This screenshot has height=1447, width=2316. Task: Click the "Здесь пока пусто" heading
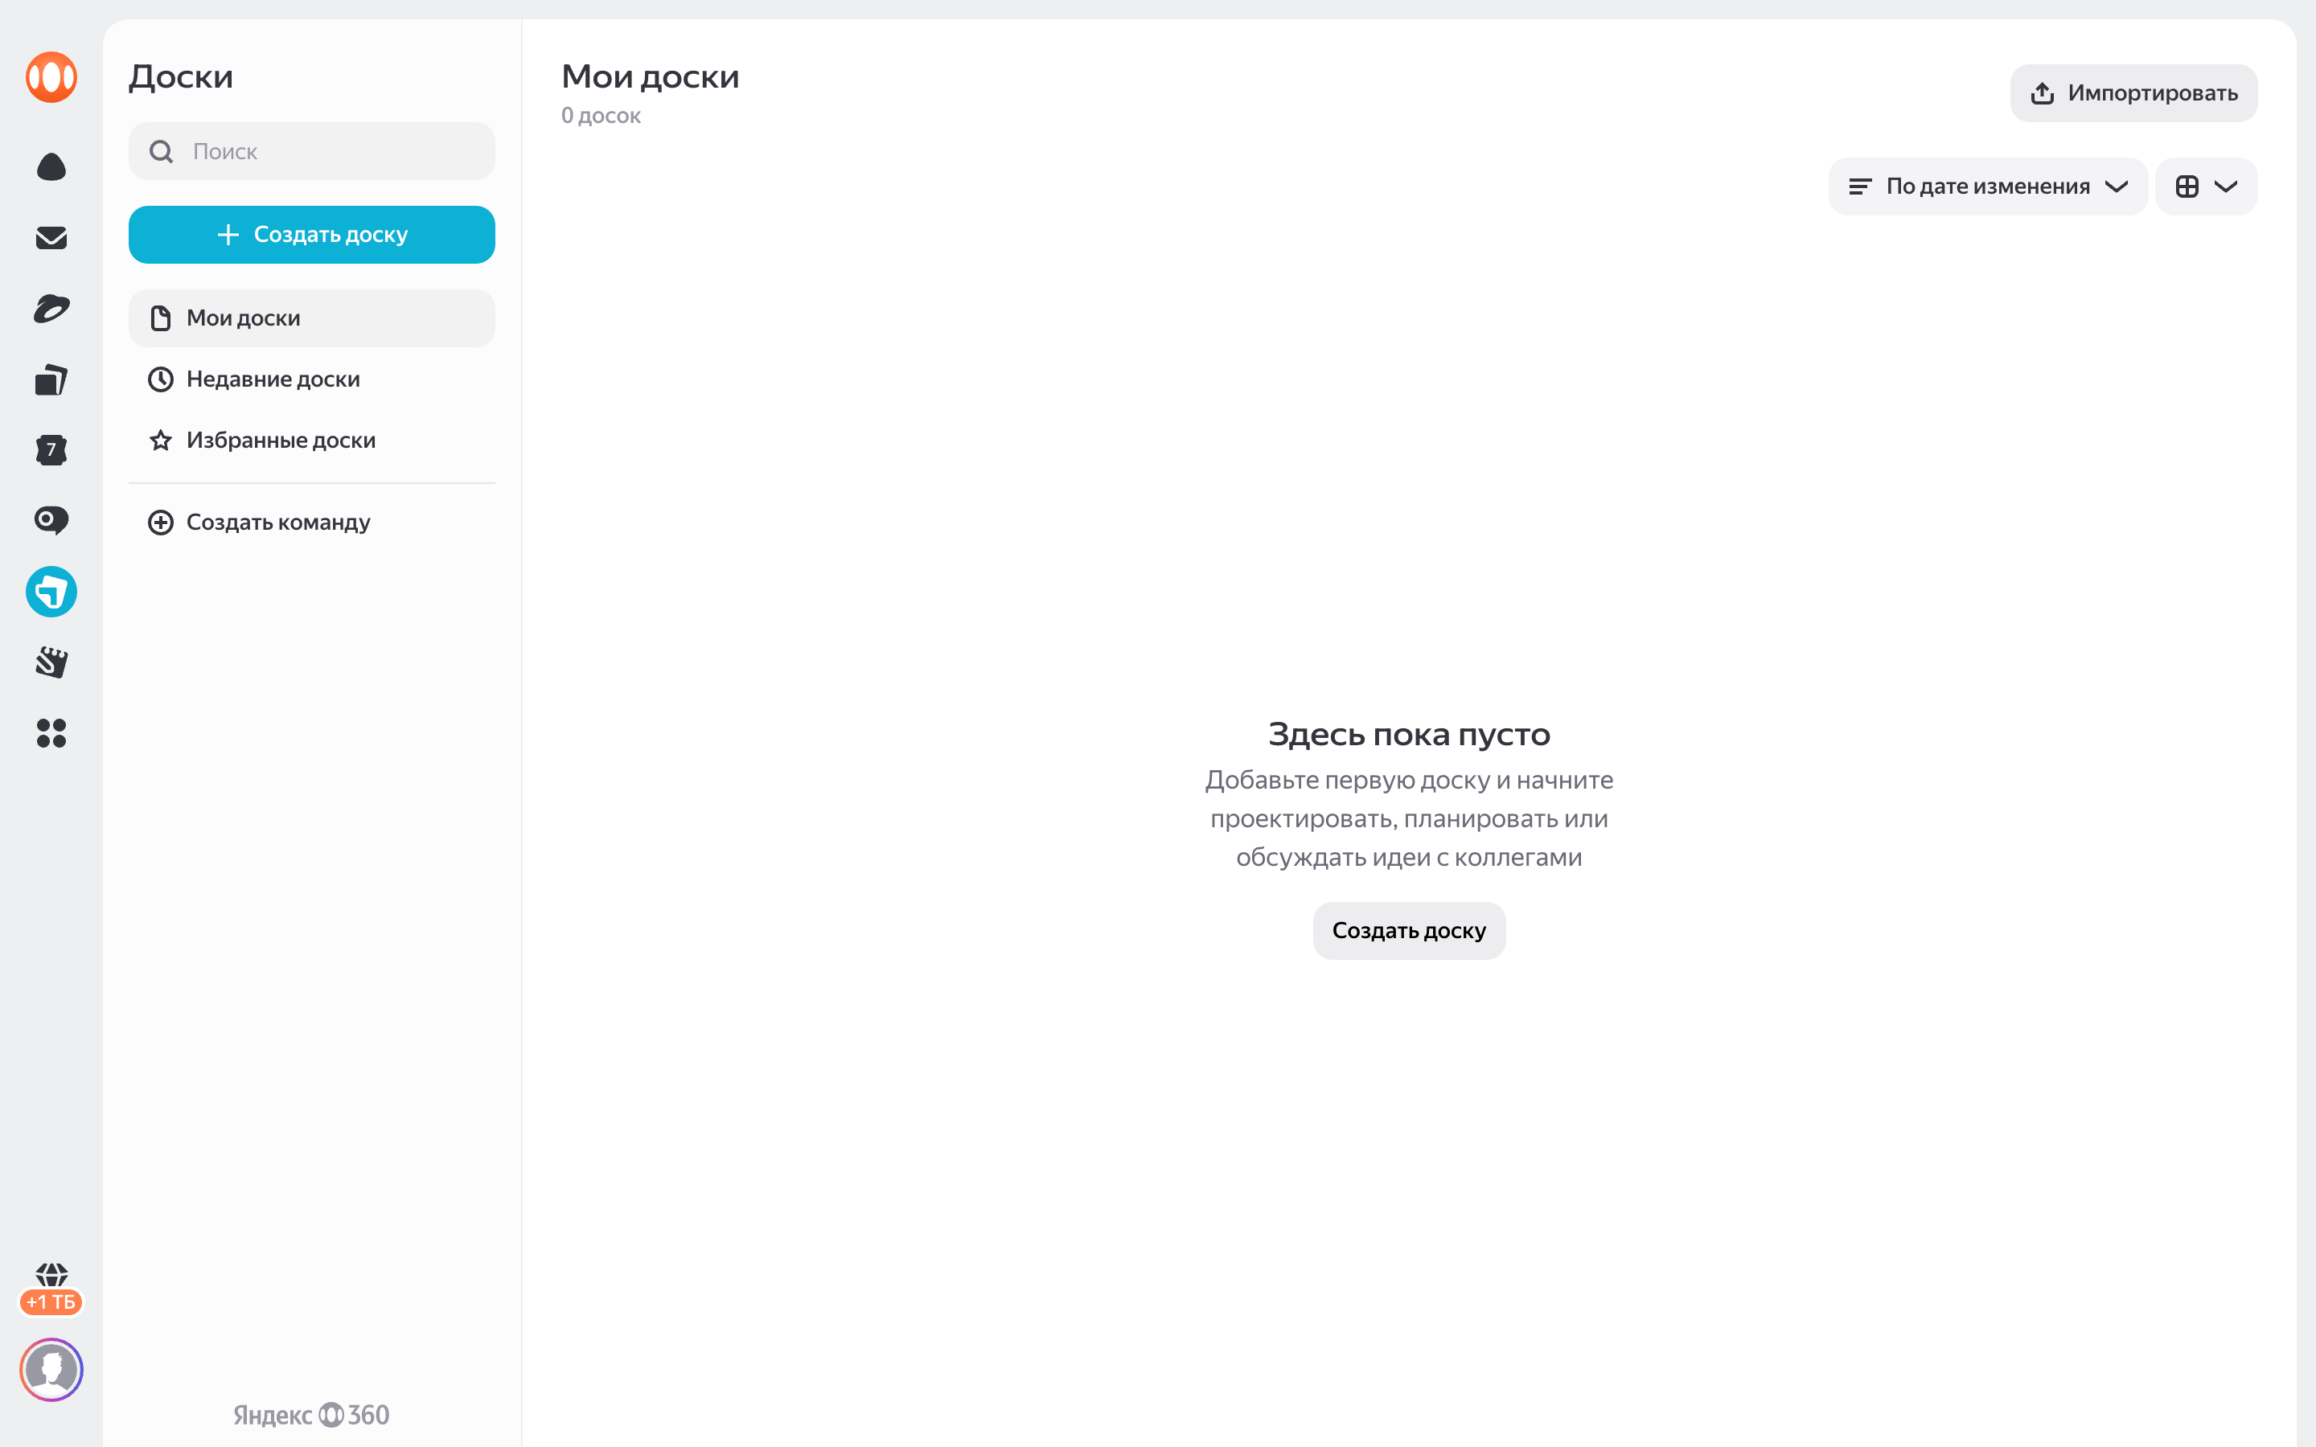point(1409,734)
